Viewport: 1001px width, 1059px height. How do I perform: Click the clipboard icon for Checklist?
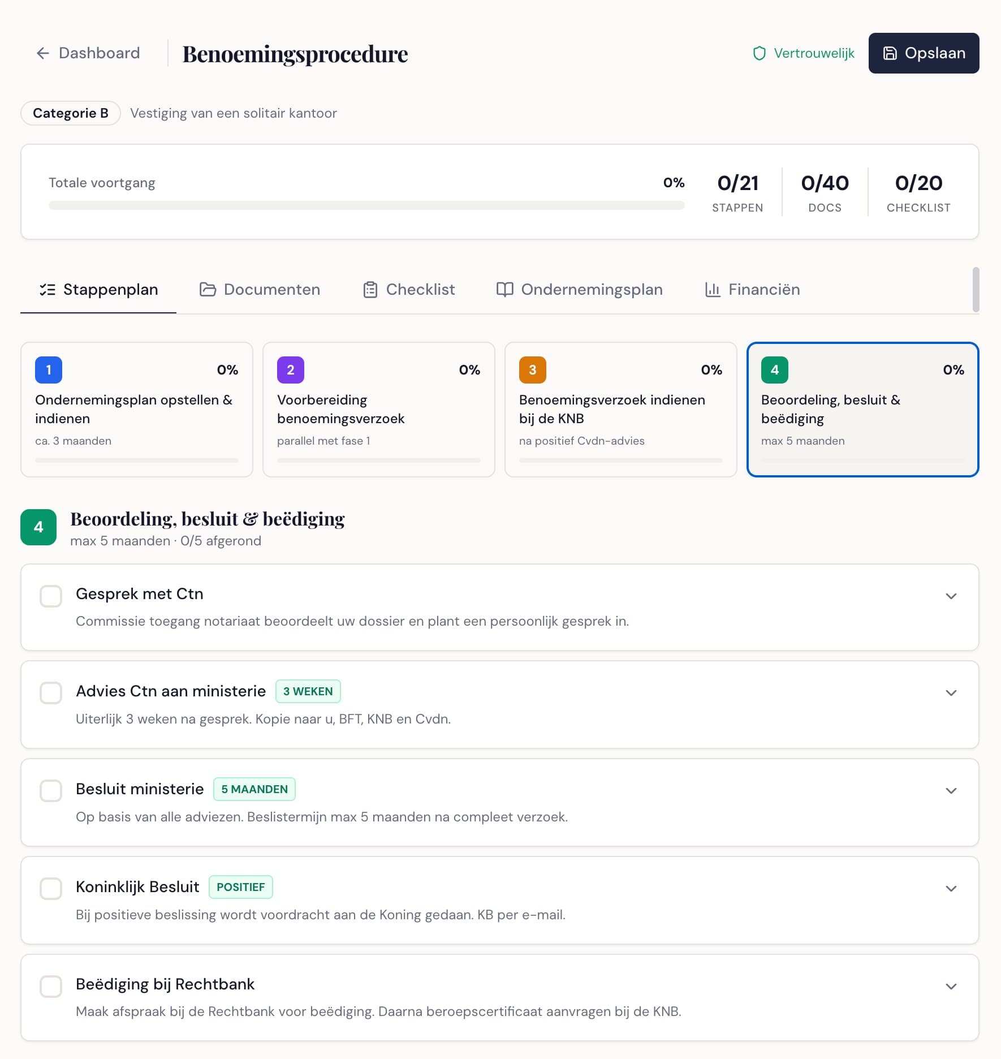[x=370, y=290]
